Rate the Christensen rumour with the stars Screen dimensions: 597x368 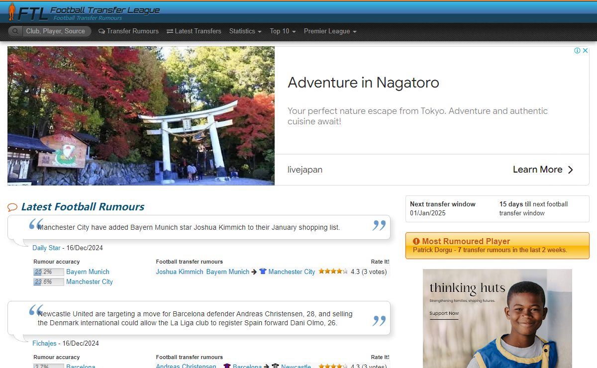[x=333, y=367]
